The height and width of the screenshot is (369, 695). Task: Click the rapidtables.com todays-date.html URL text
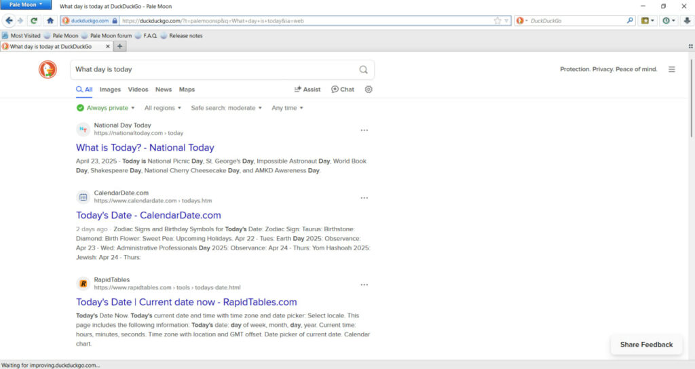167,288
